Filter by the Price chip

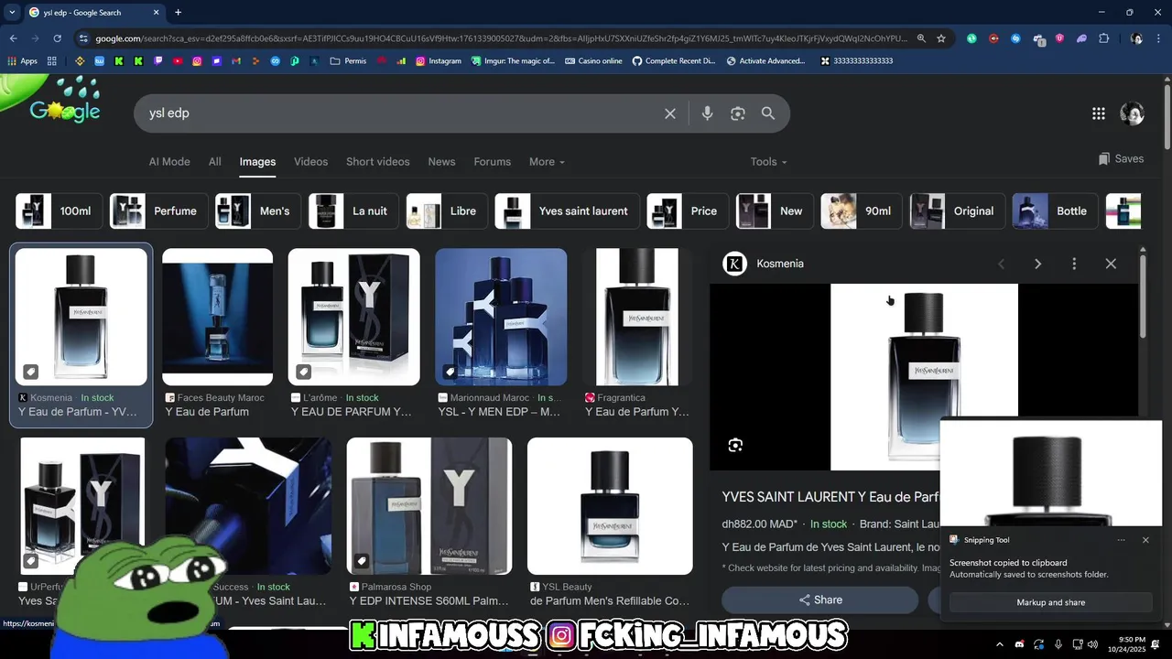point(688,211)
